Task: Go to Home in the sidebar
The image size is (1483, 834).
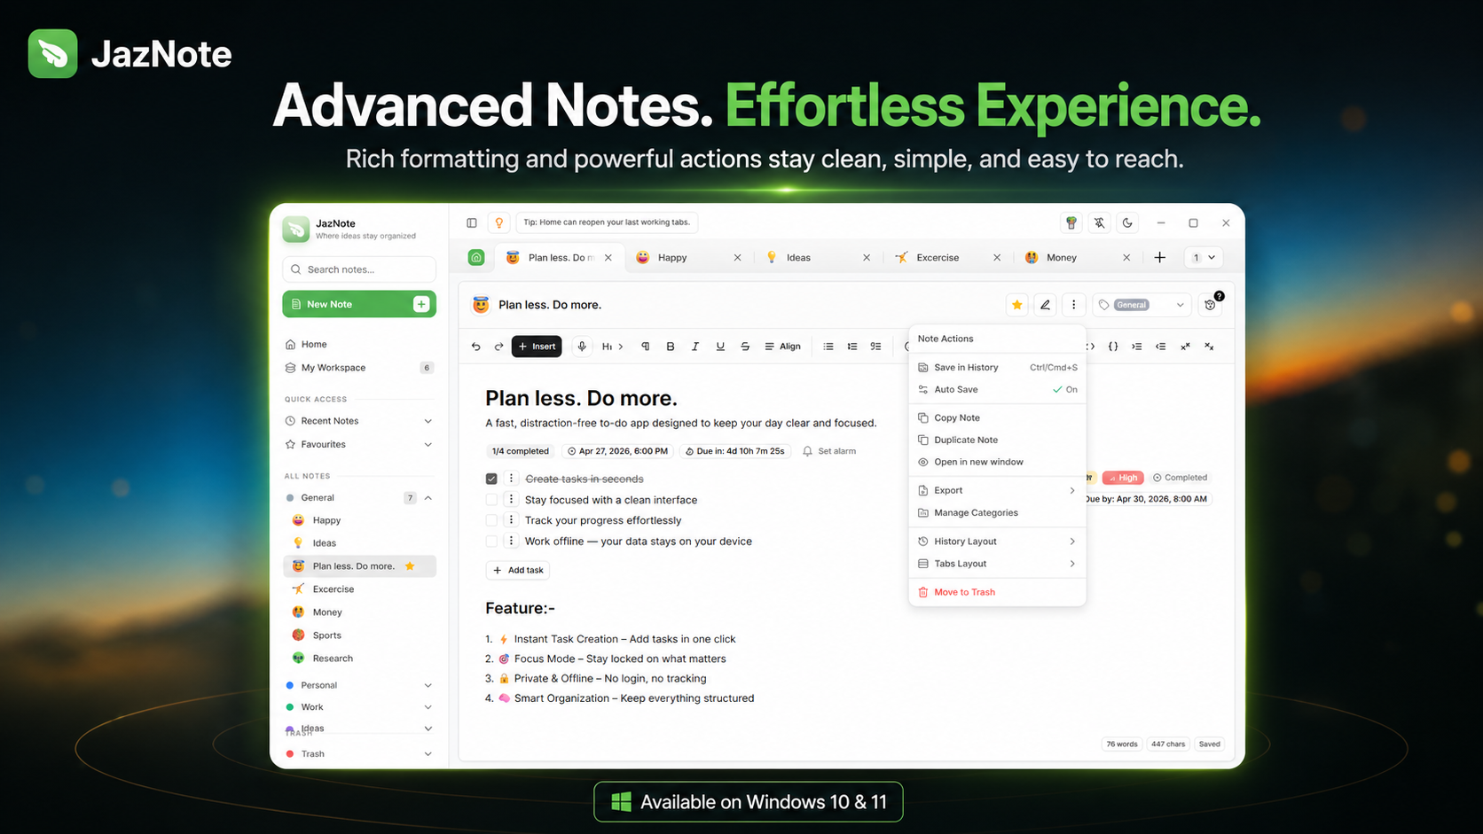Action: pos(359,344)
